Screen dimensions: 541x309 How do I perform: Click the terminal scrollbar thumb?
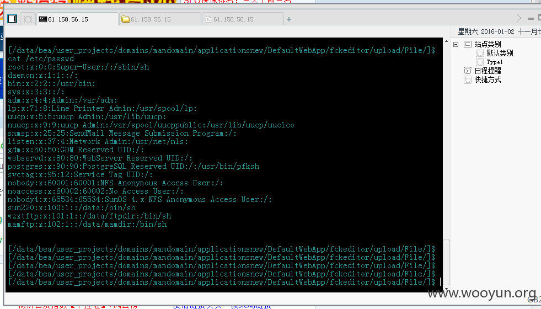click(x=446, y=262)
